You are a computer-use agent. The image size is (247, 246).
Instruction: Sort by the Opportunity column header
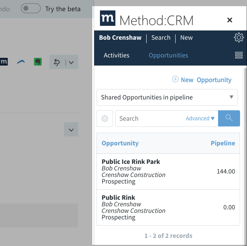(120, 143)
